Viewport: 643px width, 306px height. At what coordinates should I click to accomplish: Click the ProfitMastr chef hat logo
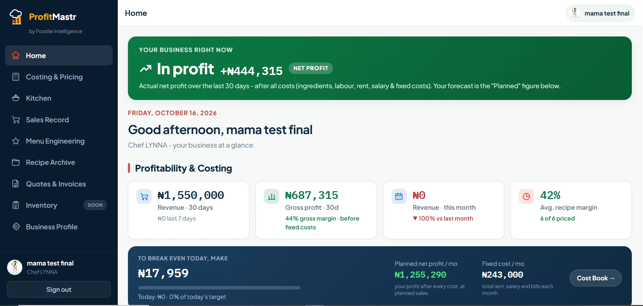pos(16,17)
